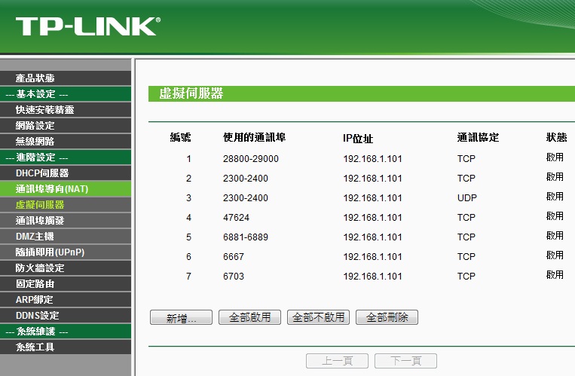Open DDNS設定 page
Viewport: 575px width, 376px height.
pyautogui.click(x=37, y=316)
